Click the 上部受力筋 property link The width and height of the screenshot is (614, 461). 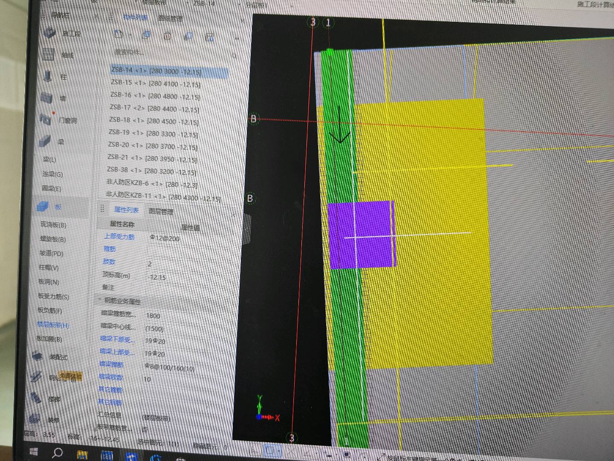point(119,236)
